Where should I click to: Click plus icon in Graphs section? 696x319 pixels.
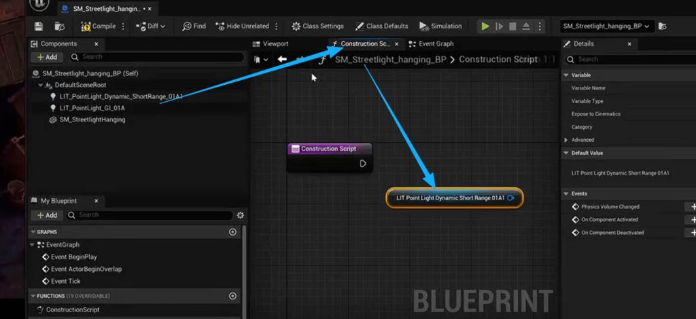tap(232, 232)
